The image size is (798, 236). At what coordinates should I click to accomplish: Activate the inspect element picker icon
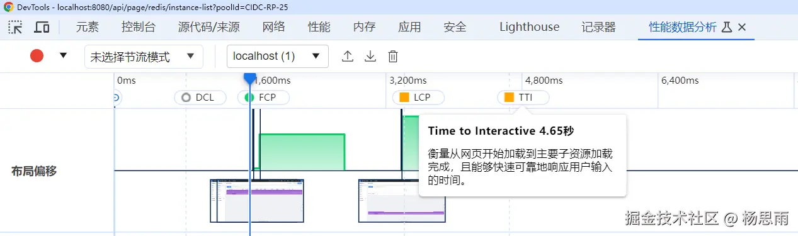click(x=15, y=27)
